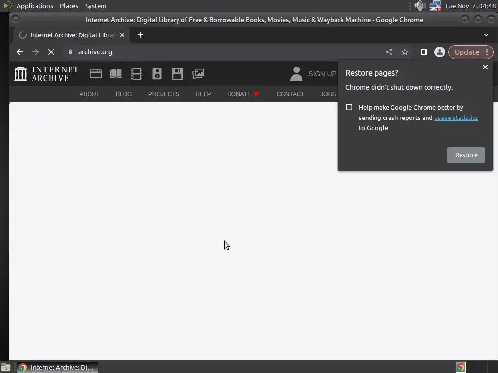Viewport: 498px width, 373px height.
Task: Open the CONTACT menu item
Action: (290, 94)
